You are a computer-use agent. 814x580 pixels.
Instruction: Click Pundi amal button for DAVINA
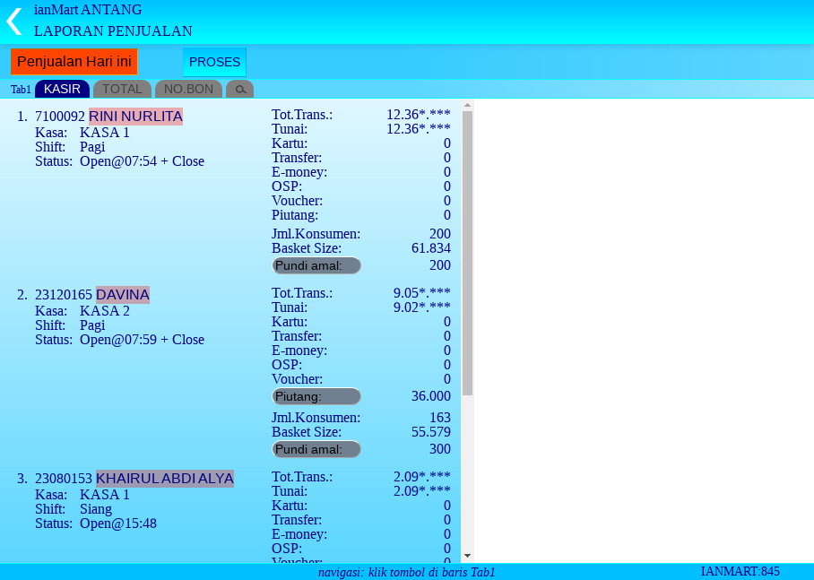click(x=316, y=449)
